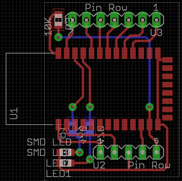Pick the middle pad of the bottom header
Screen dimensions: 182x181
click(129, 152)
